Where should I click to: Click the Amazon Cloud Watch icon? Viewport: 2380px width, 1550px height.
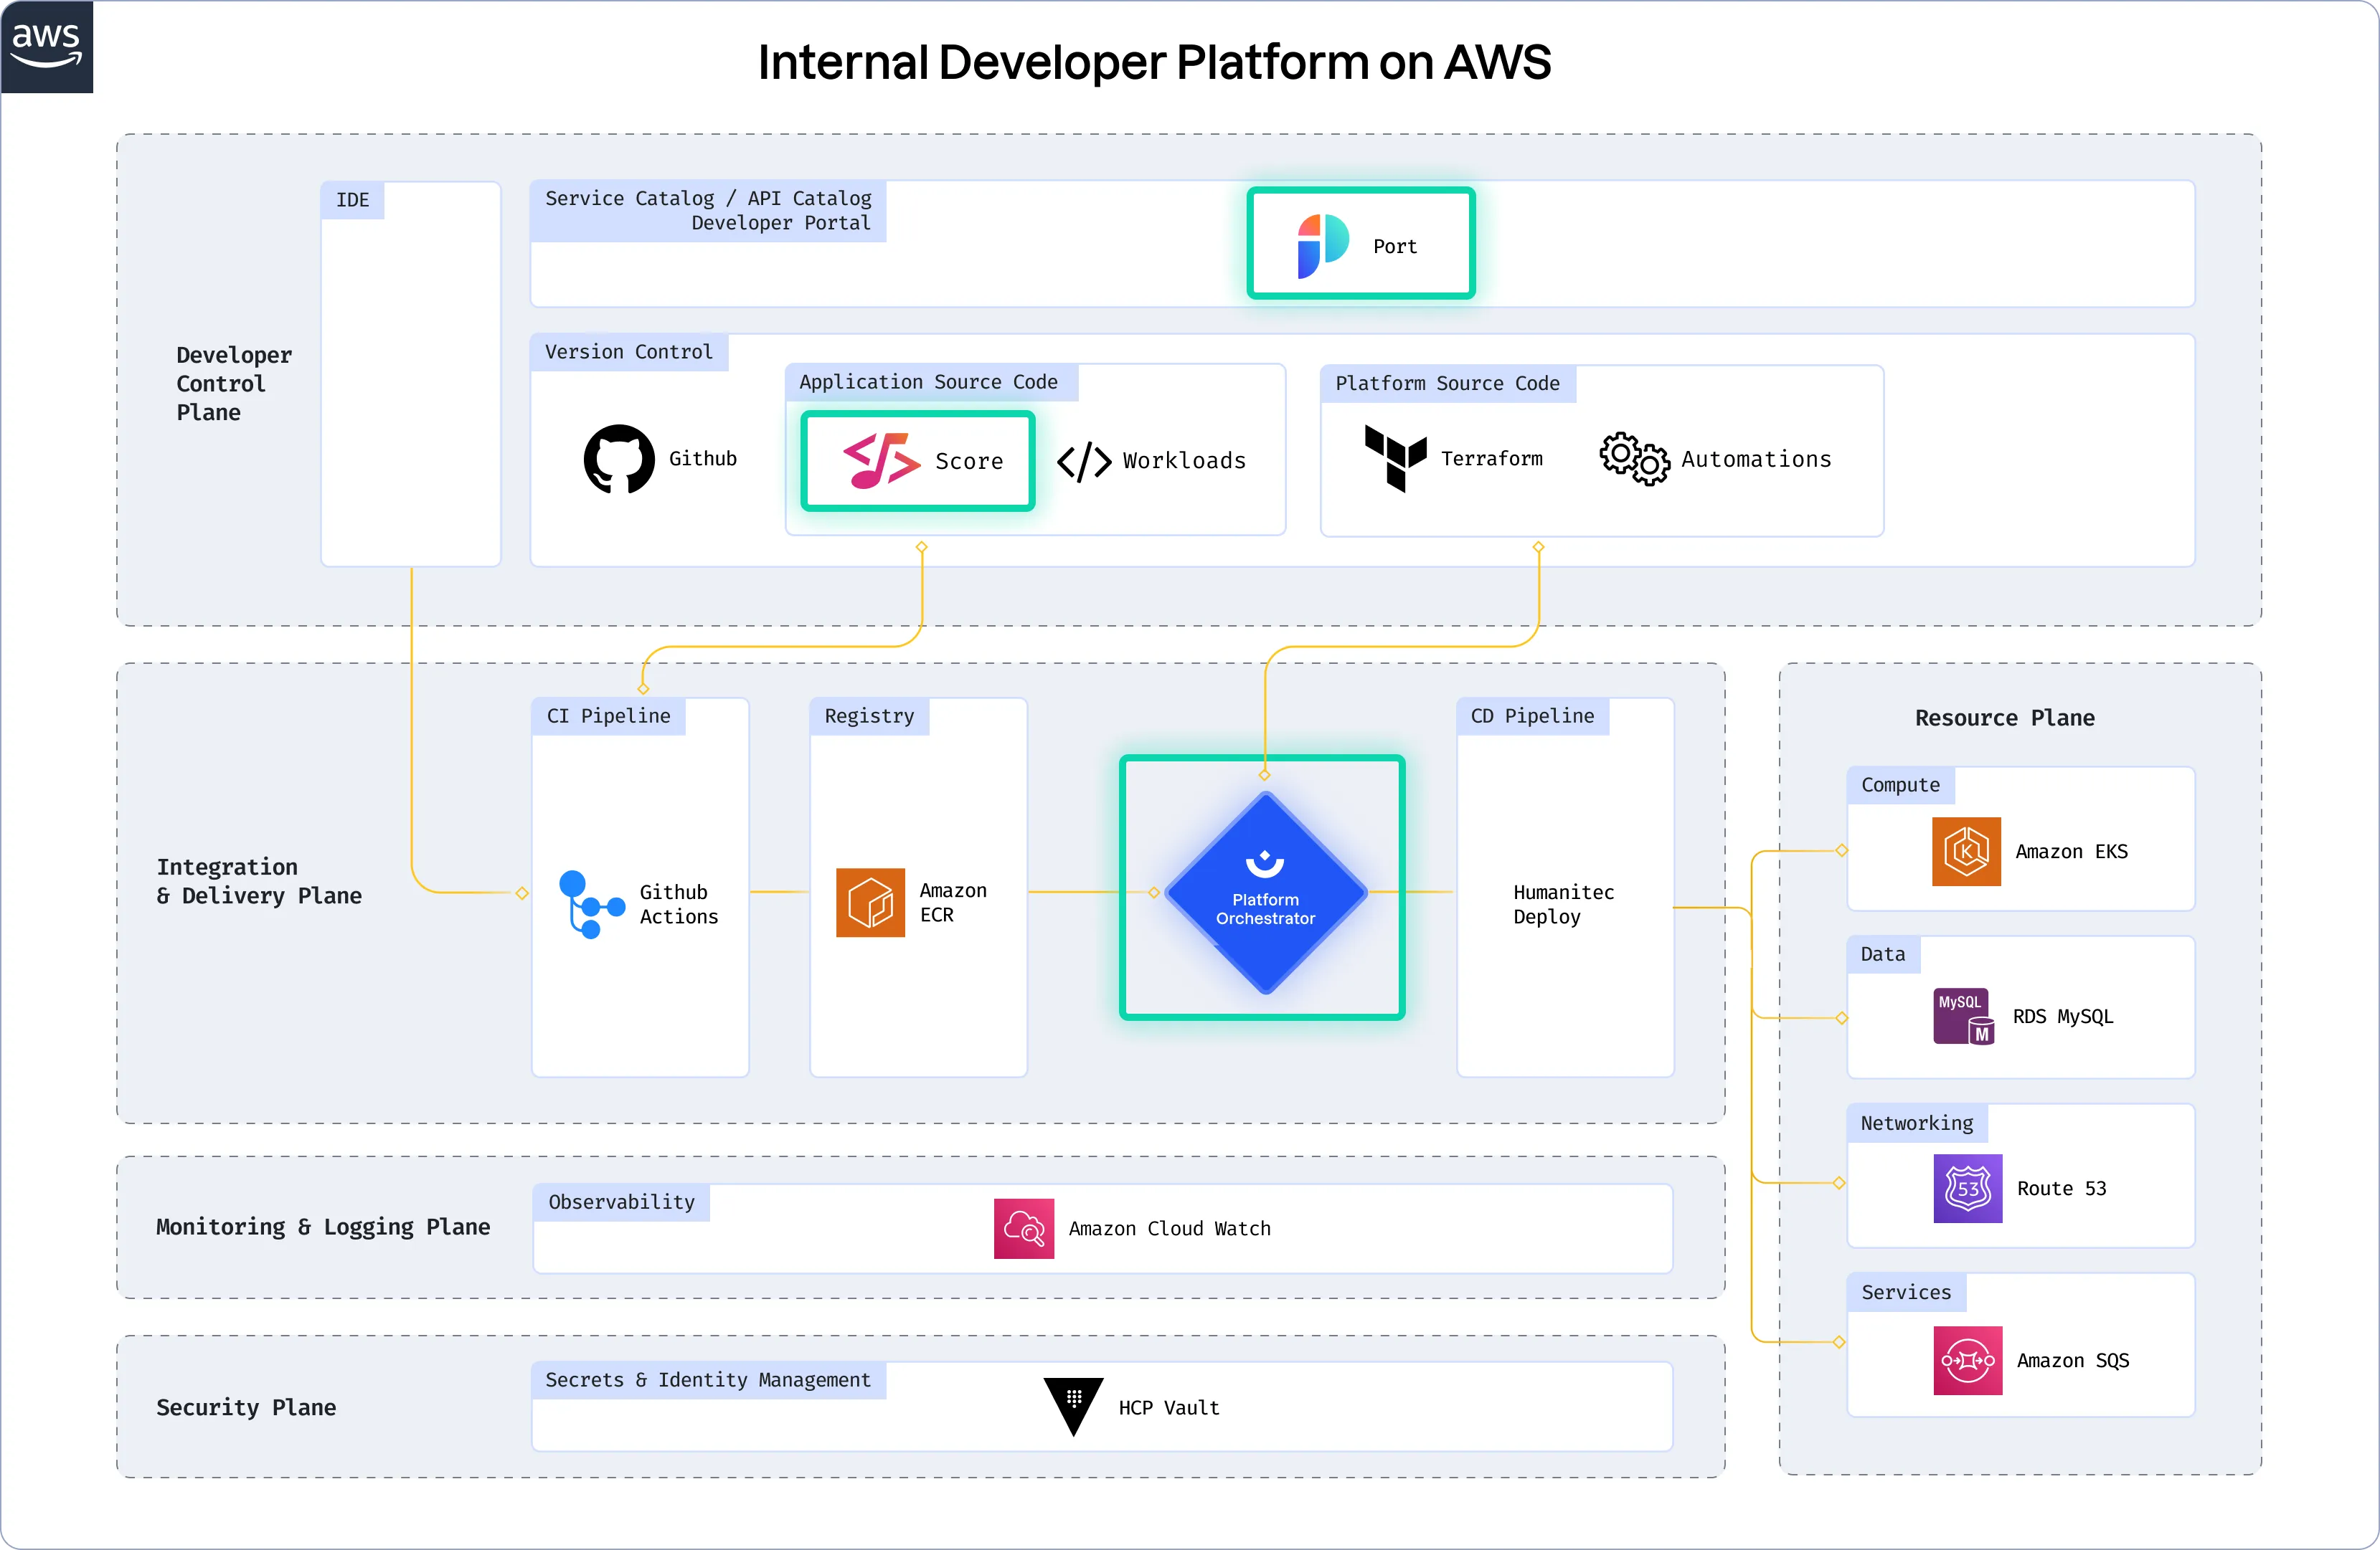point(1023,1228)
